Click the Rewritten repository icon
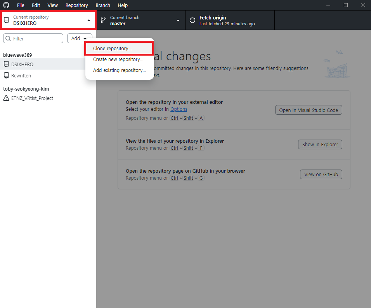371x308 pixels. (6, 75)
